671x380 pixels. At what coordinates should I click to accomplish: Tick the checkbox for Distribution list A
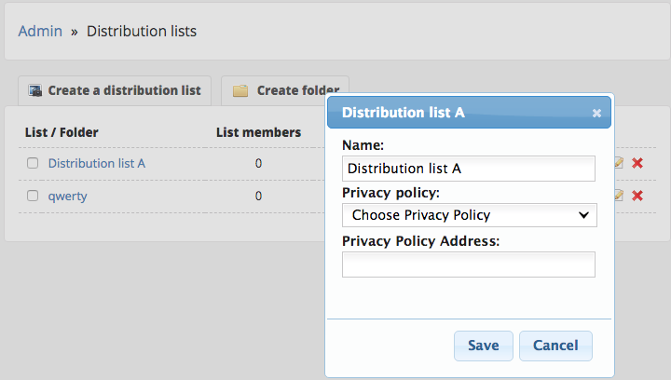pyautogui.click(x=33, y=163)
